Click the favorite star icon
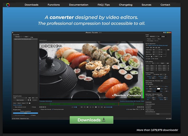 coord(30,100)
